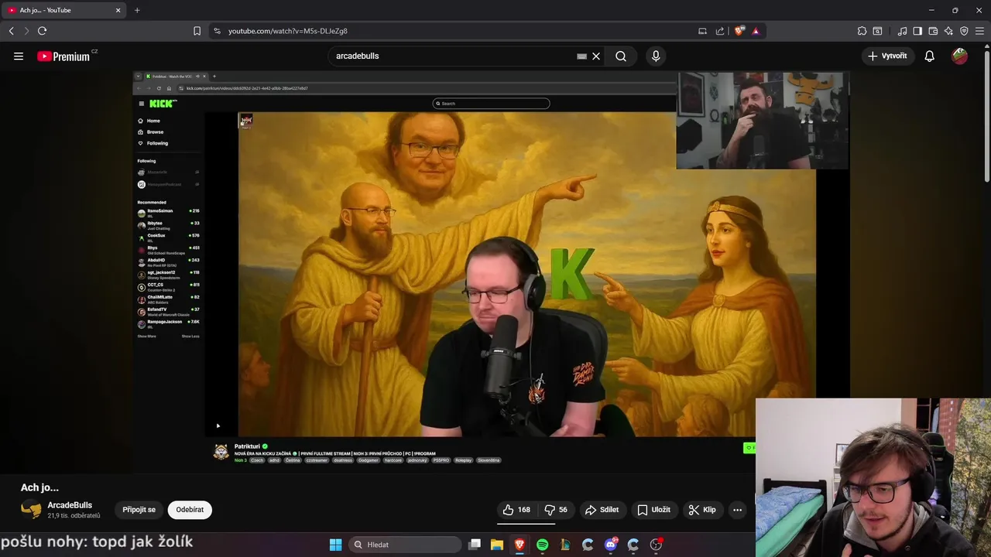Open the on-screen keyboard in search box
Screen dimensions: 991x557
(582, 56)
